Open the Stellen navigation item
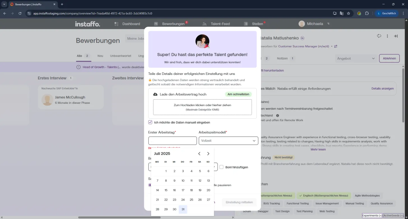Image resolution: width=408 pixels, height=219 pixels. (x=254, y=24)
